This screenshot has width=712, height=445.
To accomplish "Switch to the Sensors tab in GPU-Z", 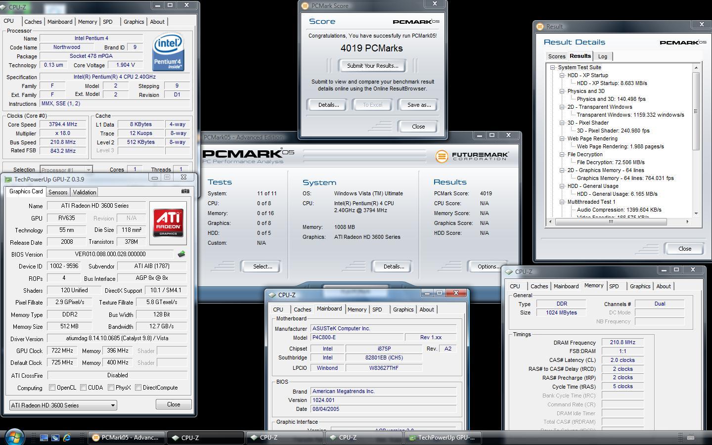I will coord(58,192).
